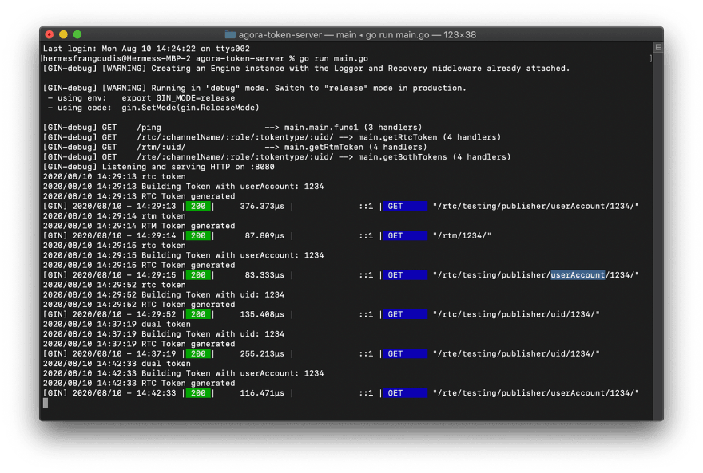The width and height of the screenshot is (703, 473).
Task: Click the split pane icon at top right
Action: (x=658, y=47)
